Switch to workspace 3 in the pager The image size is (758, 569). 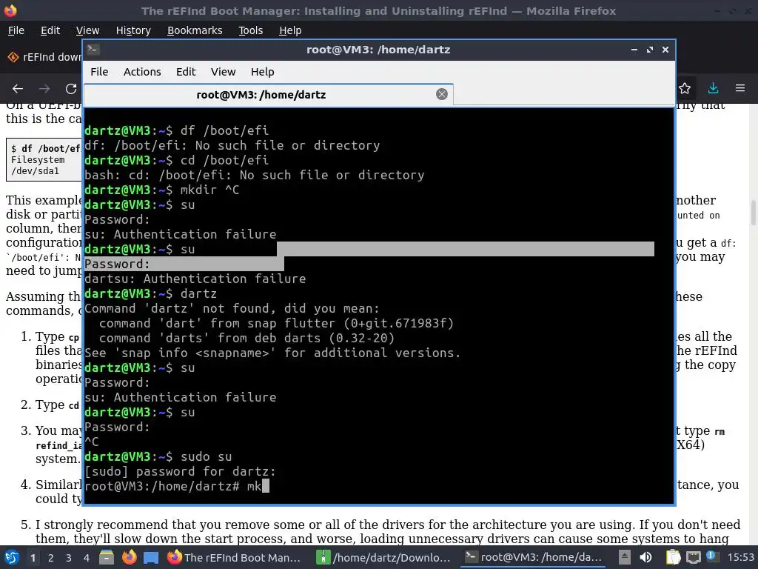pyautogui.click(x=69, y=558)
